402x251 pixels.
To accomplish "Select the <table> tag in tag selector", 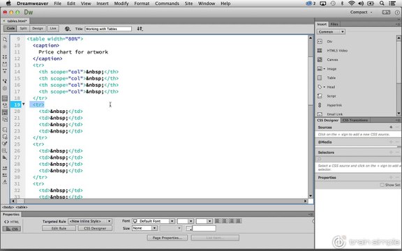I will 22,207.
